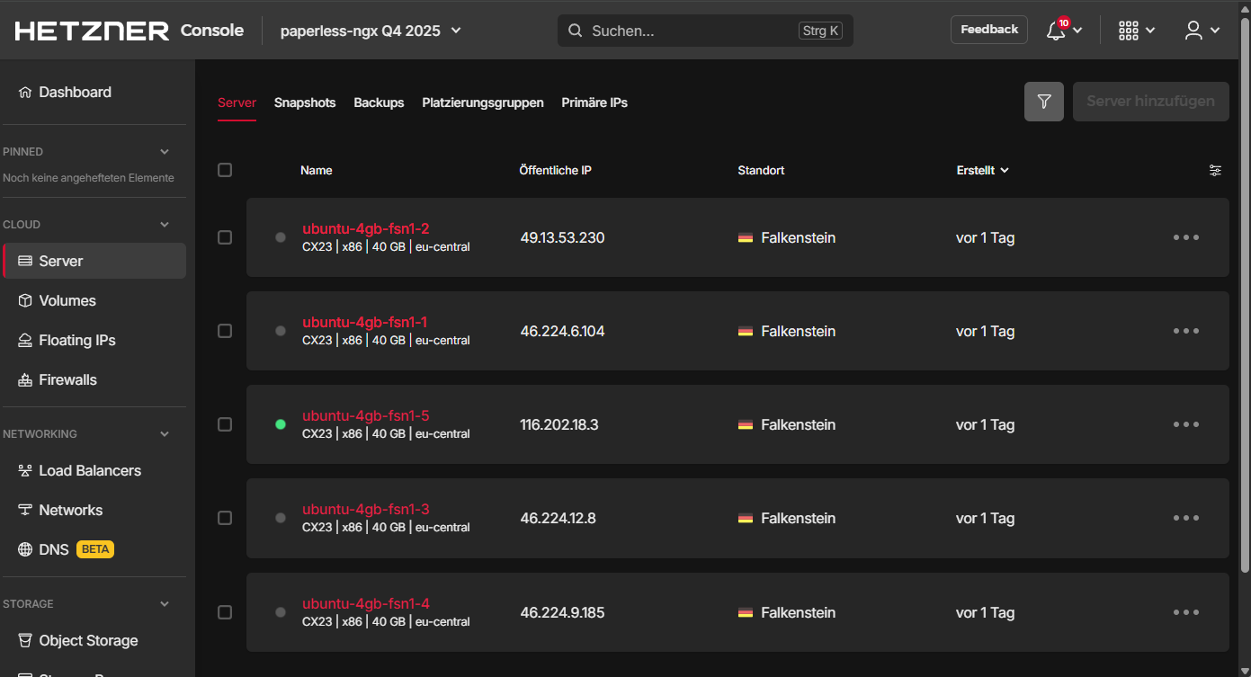Select checkbox for ubuntu-4gb-fsn1-4

(x=225, y=612)
